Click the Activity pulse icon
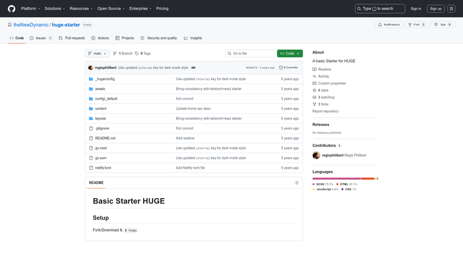This screenshot has width=463, height=260. (x=314, y=76)
